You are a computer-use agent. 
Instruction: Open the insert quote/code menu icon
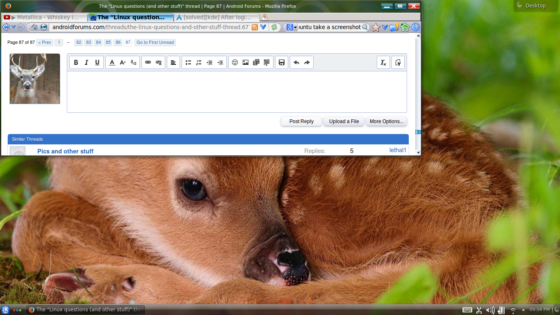click(x=267, y=62)
